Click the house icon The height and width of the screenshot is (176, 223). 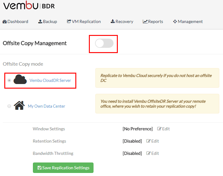[x=19, y=105]
